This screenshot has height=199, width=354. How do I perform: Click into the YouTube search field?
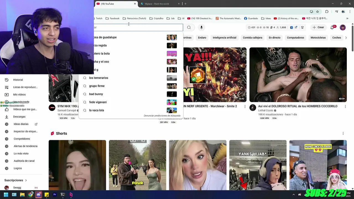pyautogui.click(x=138, y=27)
